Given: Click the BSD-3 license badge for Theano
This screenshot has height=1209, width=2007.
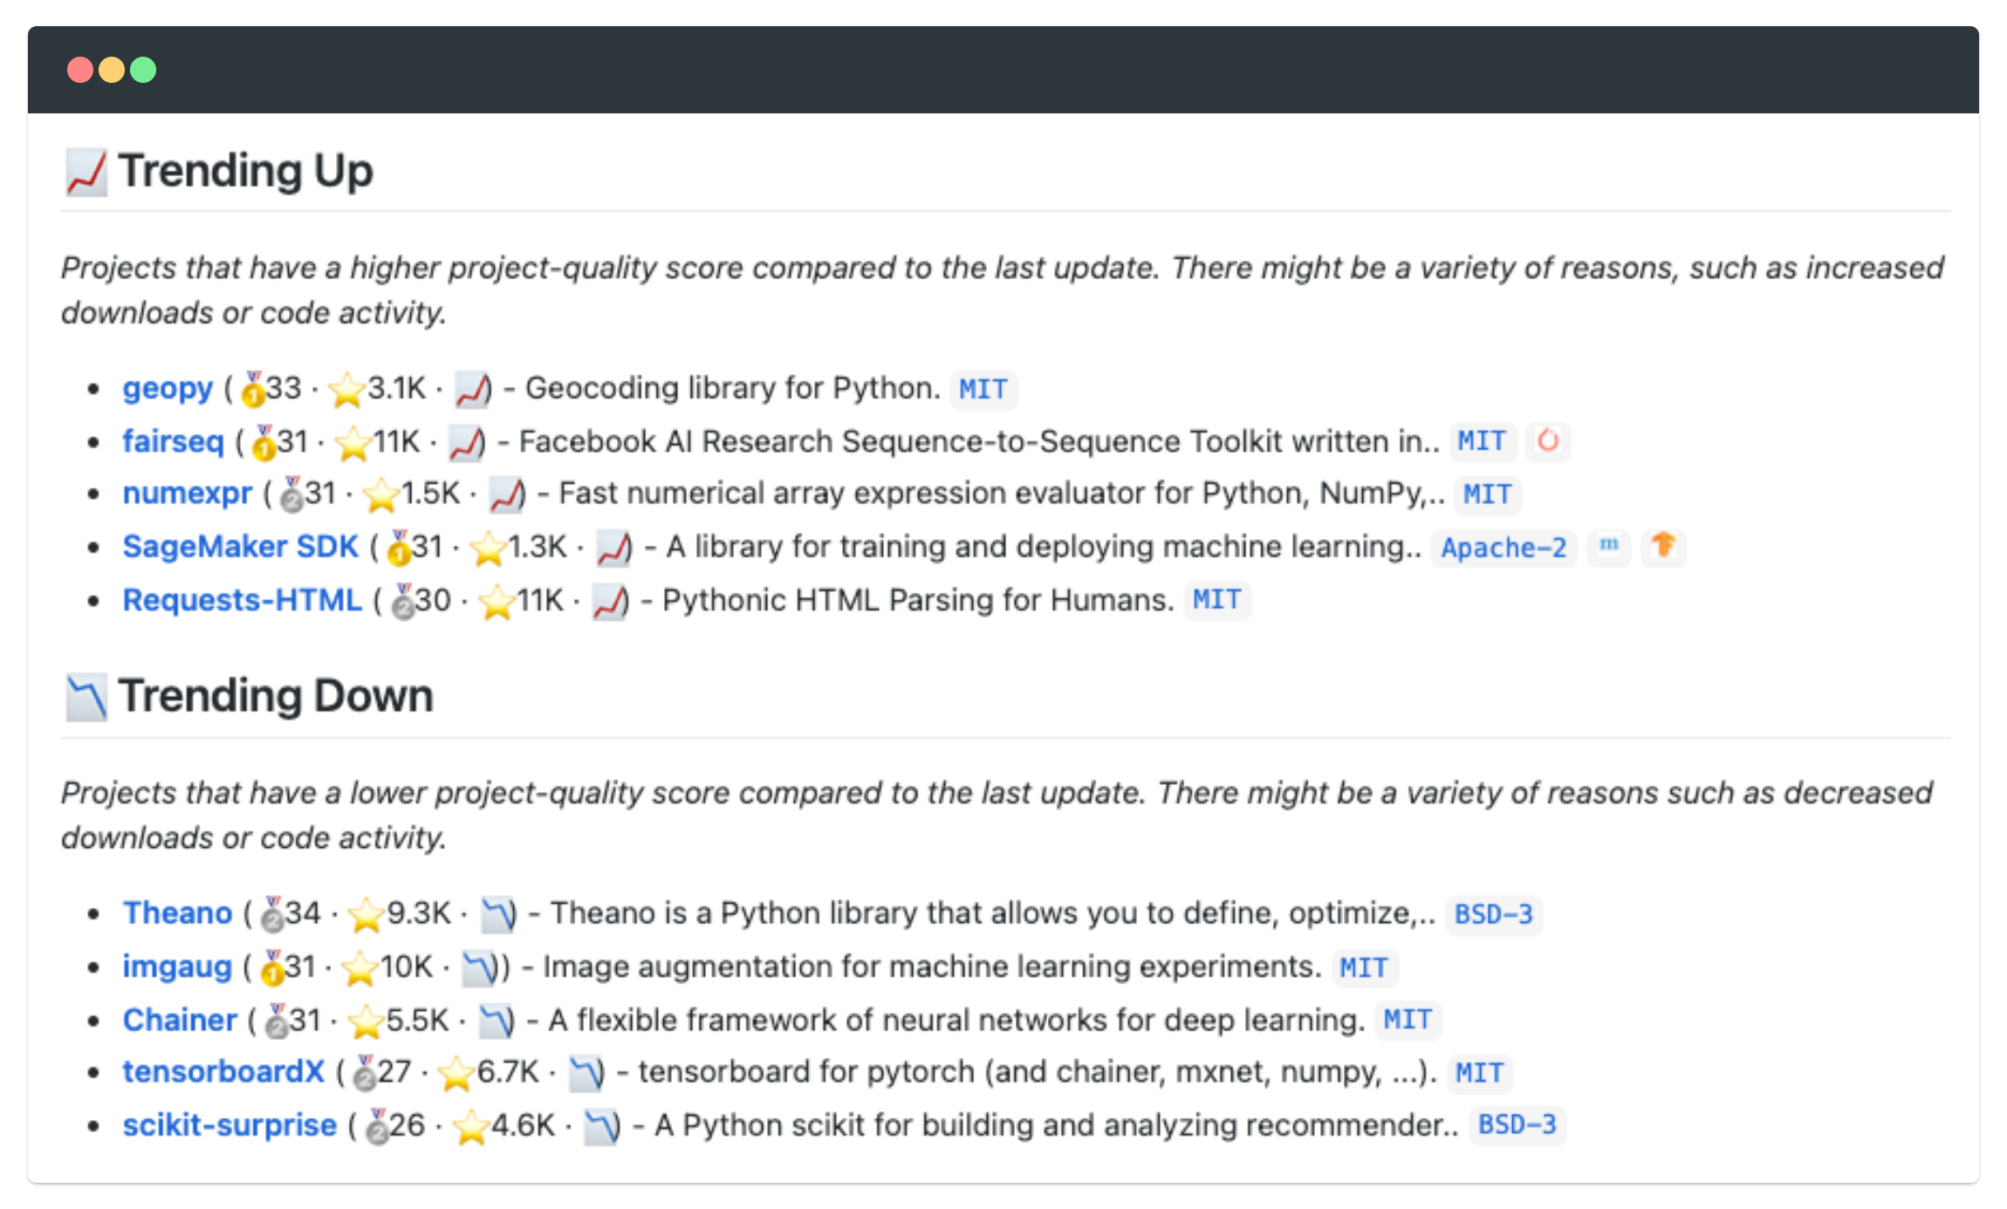Looking at the screenshot, I should click(x=1493, y=914).
